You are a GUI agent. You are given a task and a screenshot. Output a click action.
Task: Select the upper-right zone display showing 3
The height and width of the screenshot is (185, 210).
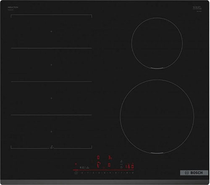(110, 157)
